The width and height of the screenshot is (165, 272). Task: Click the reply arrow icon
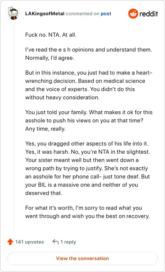point(56,242)
